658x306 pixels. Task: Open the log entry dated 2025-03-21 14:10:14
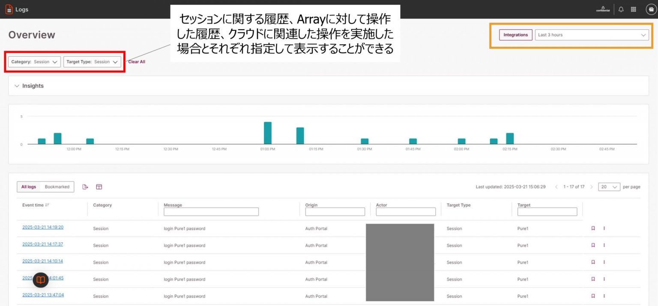(42, 261)
